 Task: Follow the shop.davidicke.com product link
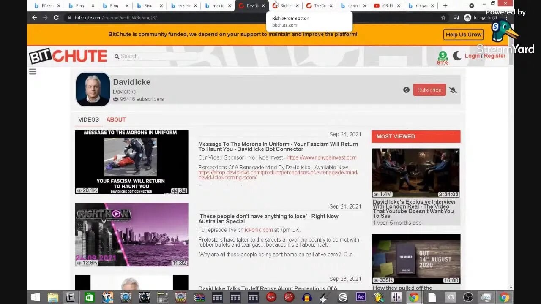click(278, 175)
